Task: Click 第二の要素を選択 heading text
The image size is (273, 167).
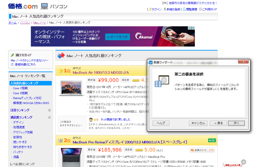Action: [x=189, y=74]
